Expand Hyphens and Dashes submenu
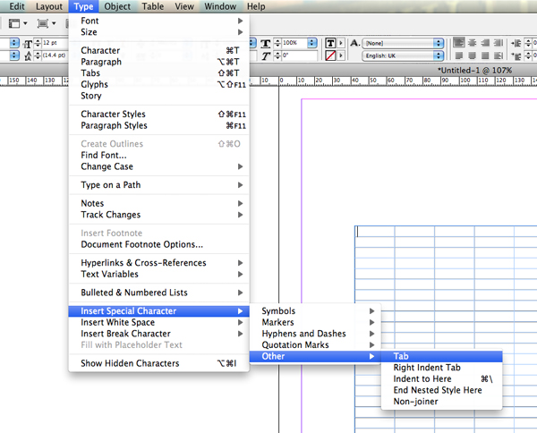537x433 pixels. coord(315,334)
